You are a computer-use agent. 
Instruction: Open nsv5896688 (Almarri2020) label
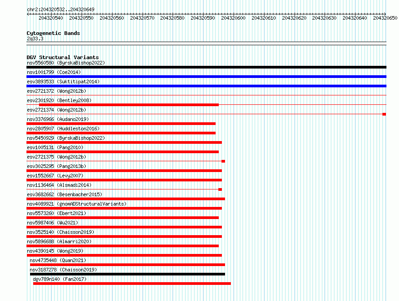59,241
